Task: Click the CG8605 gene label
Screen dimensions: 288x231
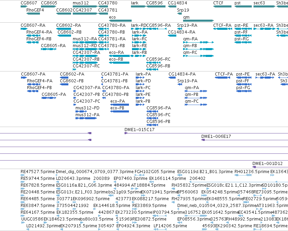Action: coord(49,3)
